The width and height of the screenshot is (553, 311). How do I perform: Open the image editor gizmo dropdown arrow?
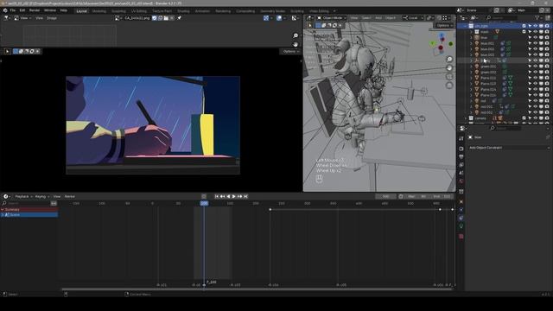click(271, 18)
